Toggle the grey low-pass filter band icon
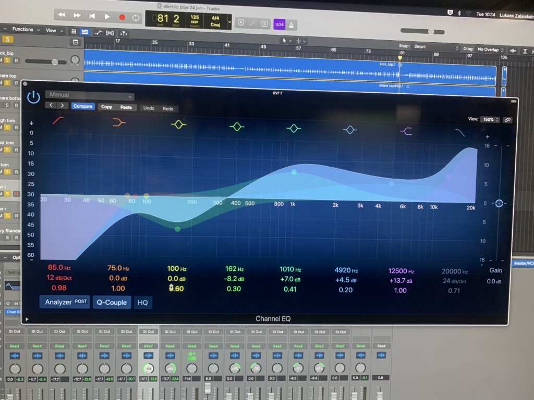The image size is (534, 400). 460,133
